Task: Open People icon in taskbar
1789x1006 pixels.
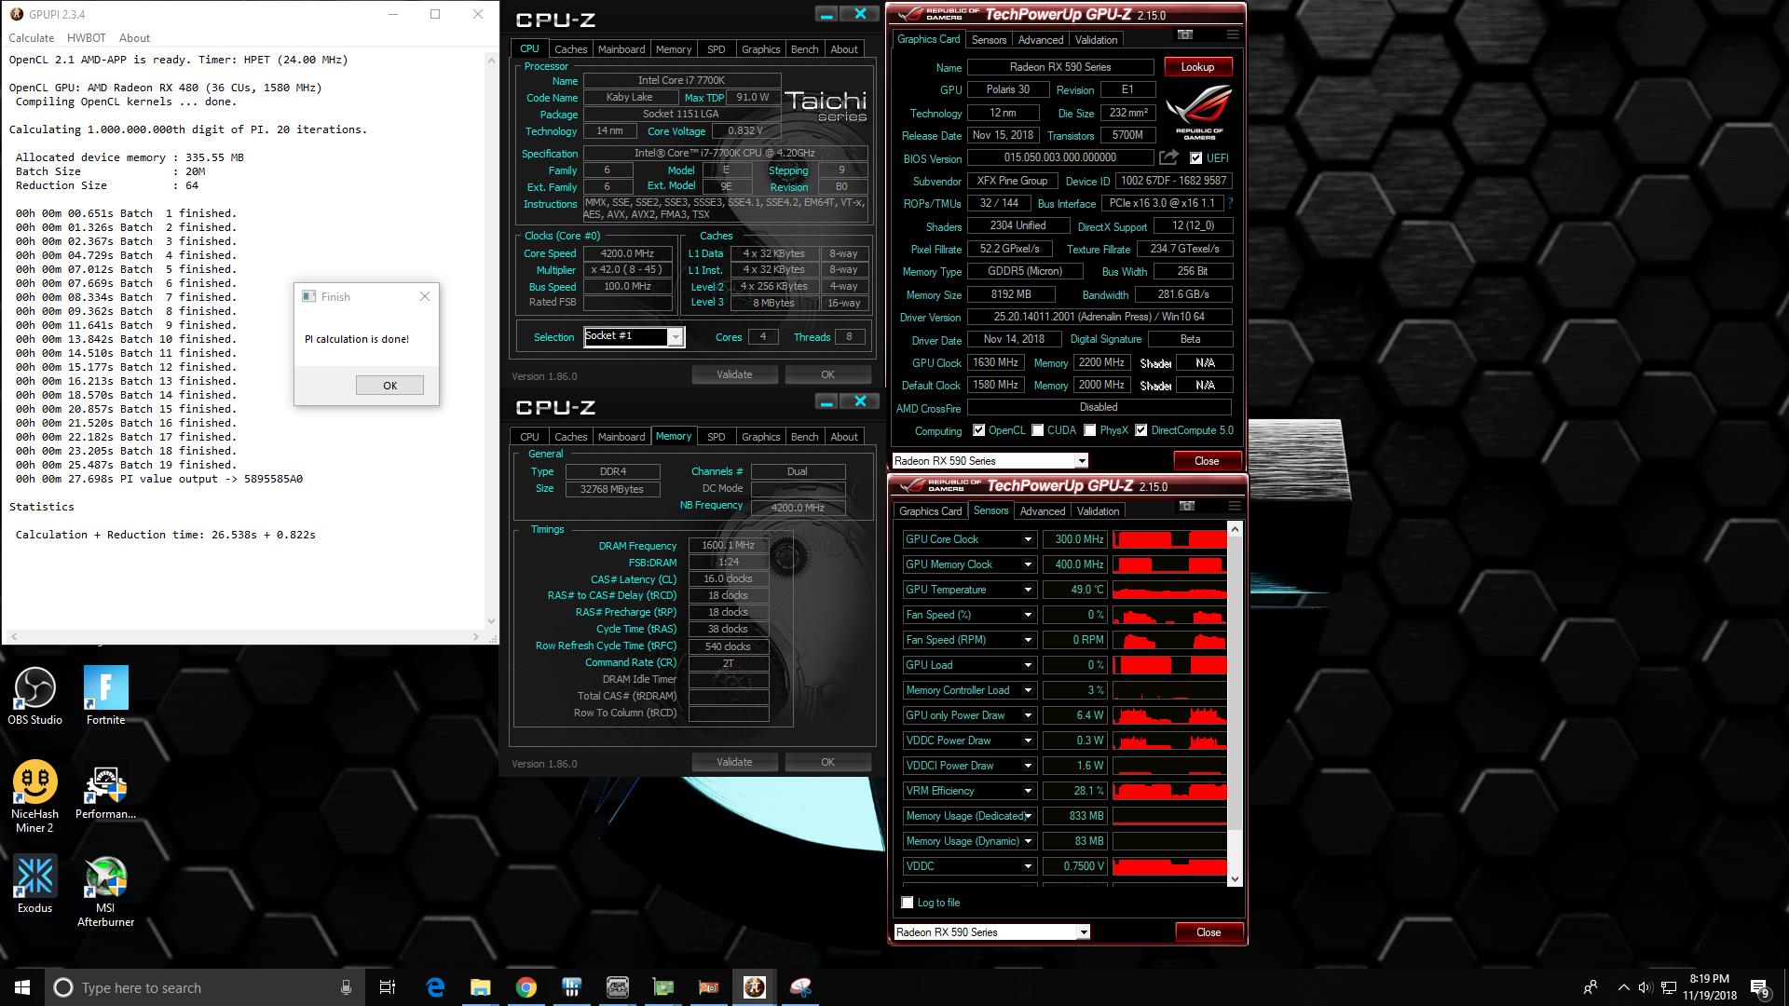Action: pyautogui.click(x=1591, y=987)
